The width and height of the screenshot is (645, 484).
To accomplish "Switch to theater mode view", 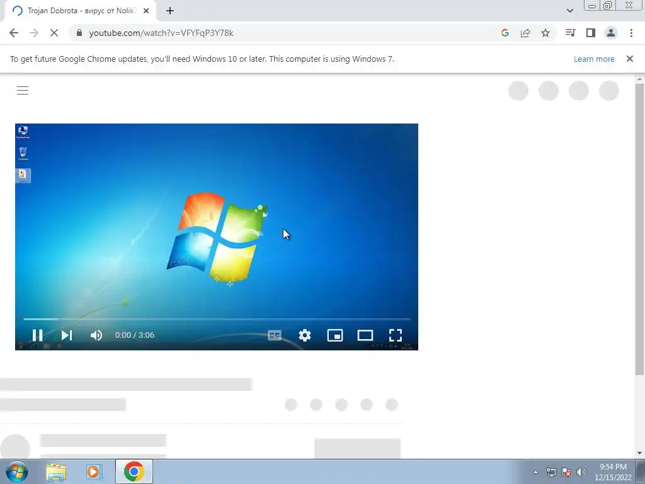I will tap(365, 335).
